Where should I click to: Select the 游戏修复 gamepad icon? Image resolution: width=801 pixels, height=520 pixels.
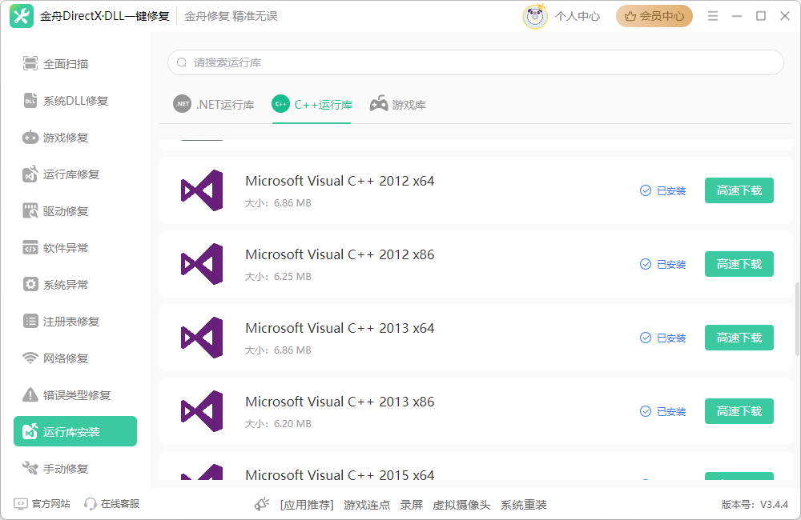point(30,138)
